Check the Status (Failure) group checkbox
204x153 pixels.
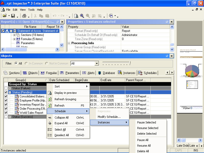click(x=6, y=88)
